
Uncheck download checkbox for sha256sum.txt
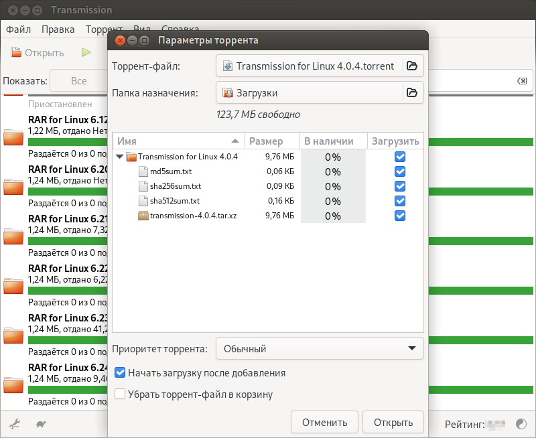(400, 186)
